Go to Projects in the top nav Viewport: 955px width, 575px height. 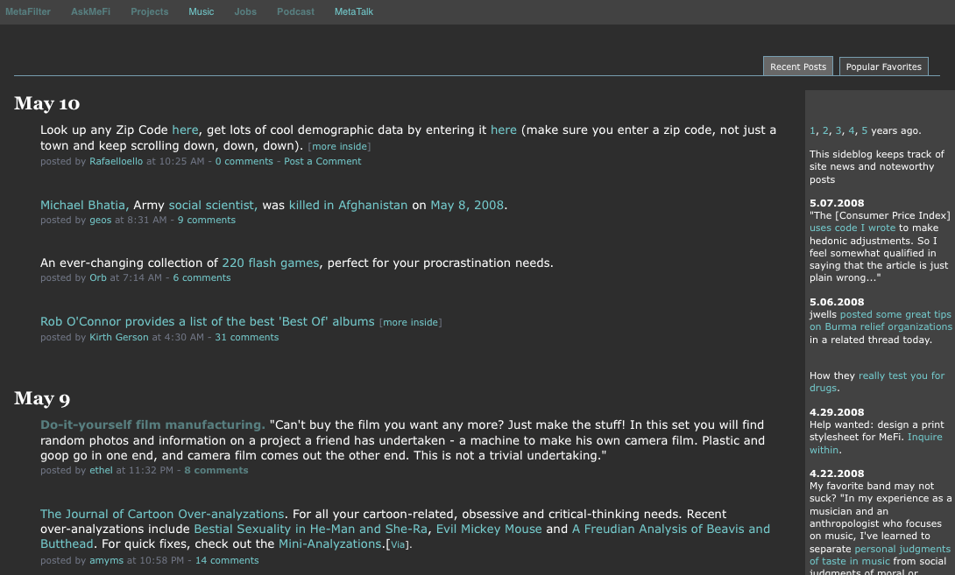pyautogui.click(x=149, y=11)
